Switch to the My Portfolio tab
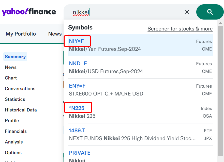 [x=21, y=34]
